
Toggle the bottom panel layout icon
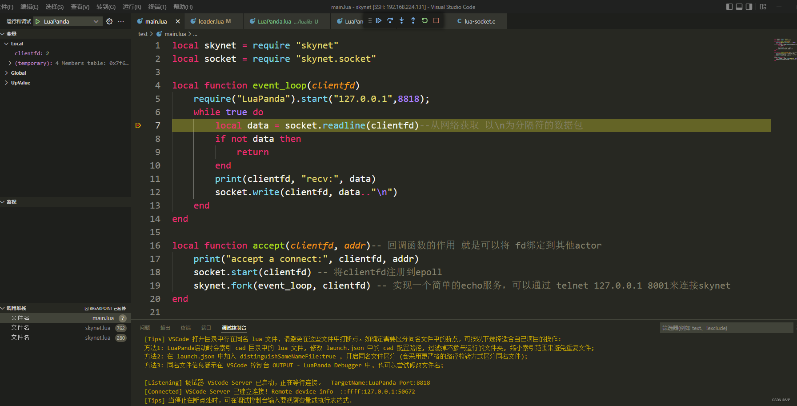(739, 7)
